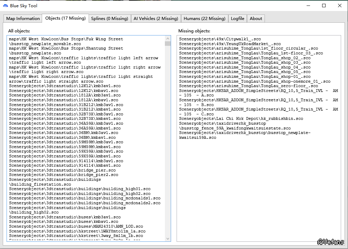Click the All objects scrollbar thumb
Image resolution: width=348 pixels, height=249 pixels.
(168, 44)
